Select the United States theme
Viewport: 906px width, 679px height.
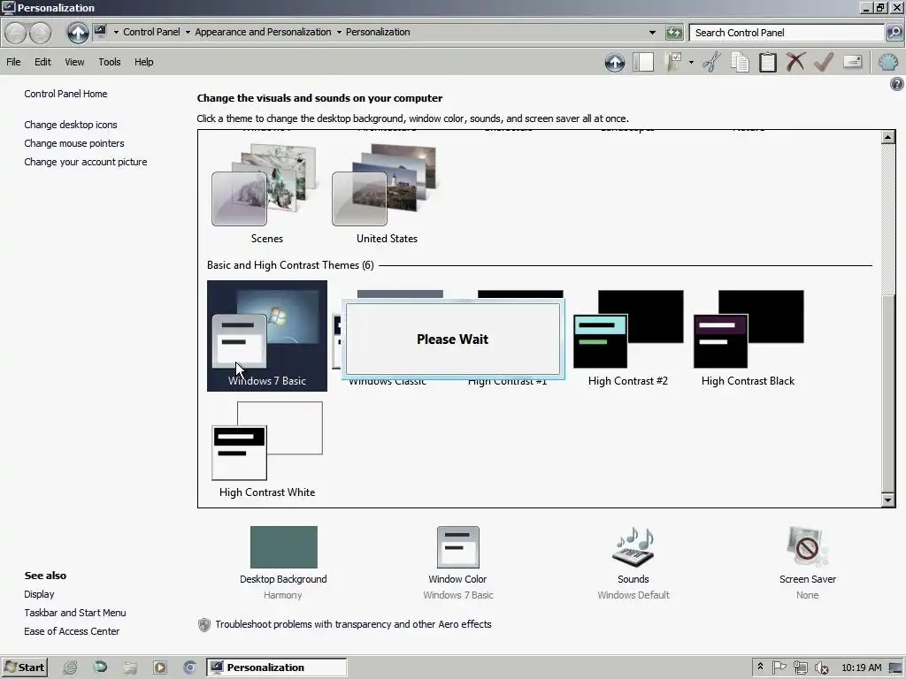pos(387,194)
